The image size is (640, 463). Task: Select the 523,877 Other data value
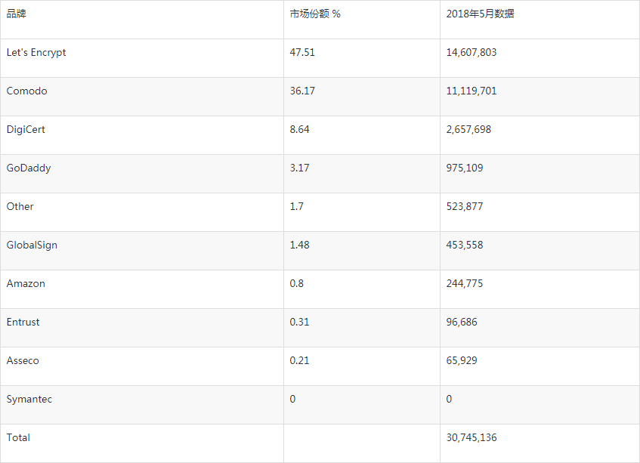click(465, 207)
